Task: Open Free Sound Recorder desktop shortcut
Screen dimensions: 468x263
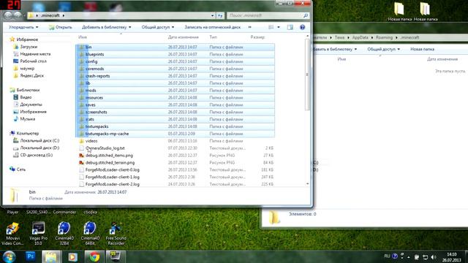Action: (x=116, y=234)
